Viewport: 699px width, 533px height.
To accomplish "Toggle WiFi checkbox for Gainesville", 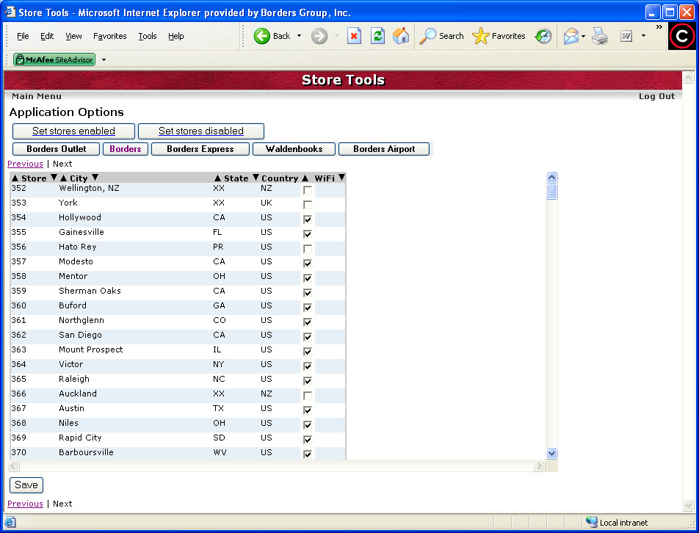I will [x=308, y=234].
